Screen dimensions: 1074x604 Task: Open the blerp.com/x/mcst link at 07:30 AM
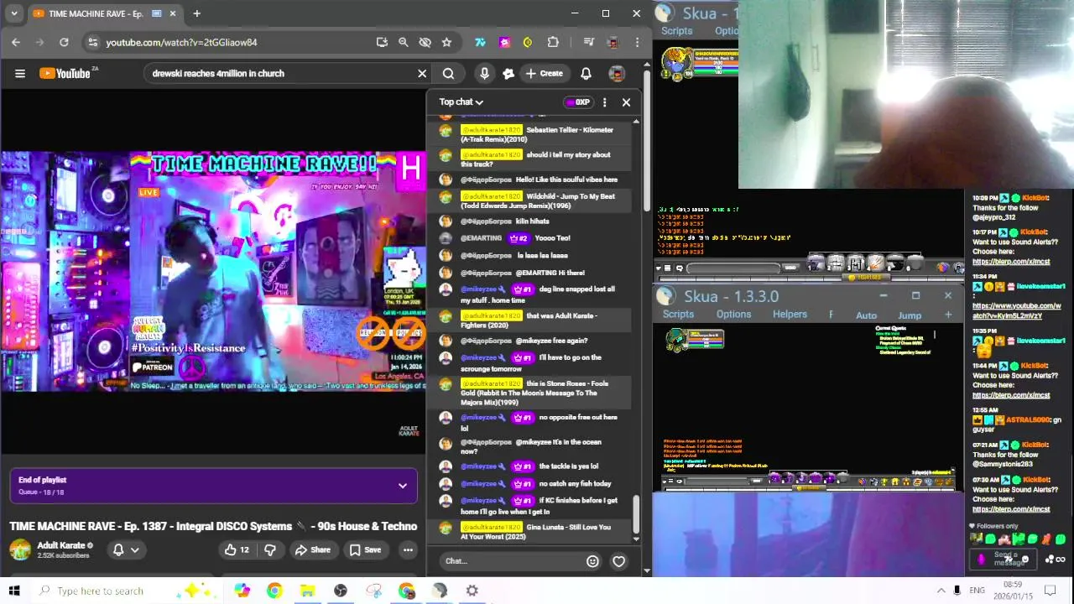(1010, 509)
